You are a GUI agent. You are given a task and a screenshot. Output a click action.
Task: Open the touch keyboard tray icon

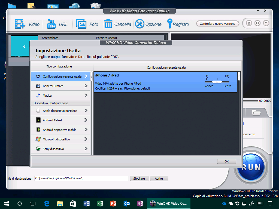260,204
